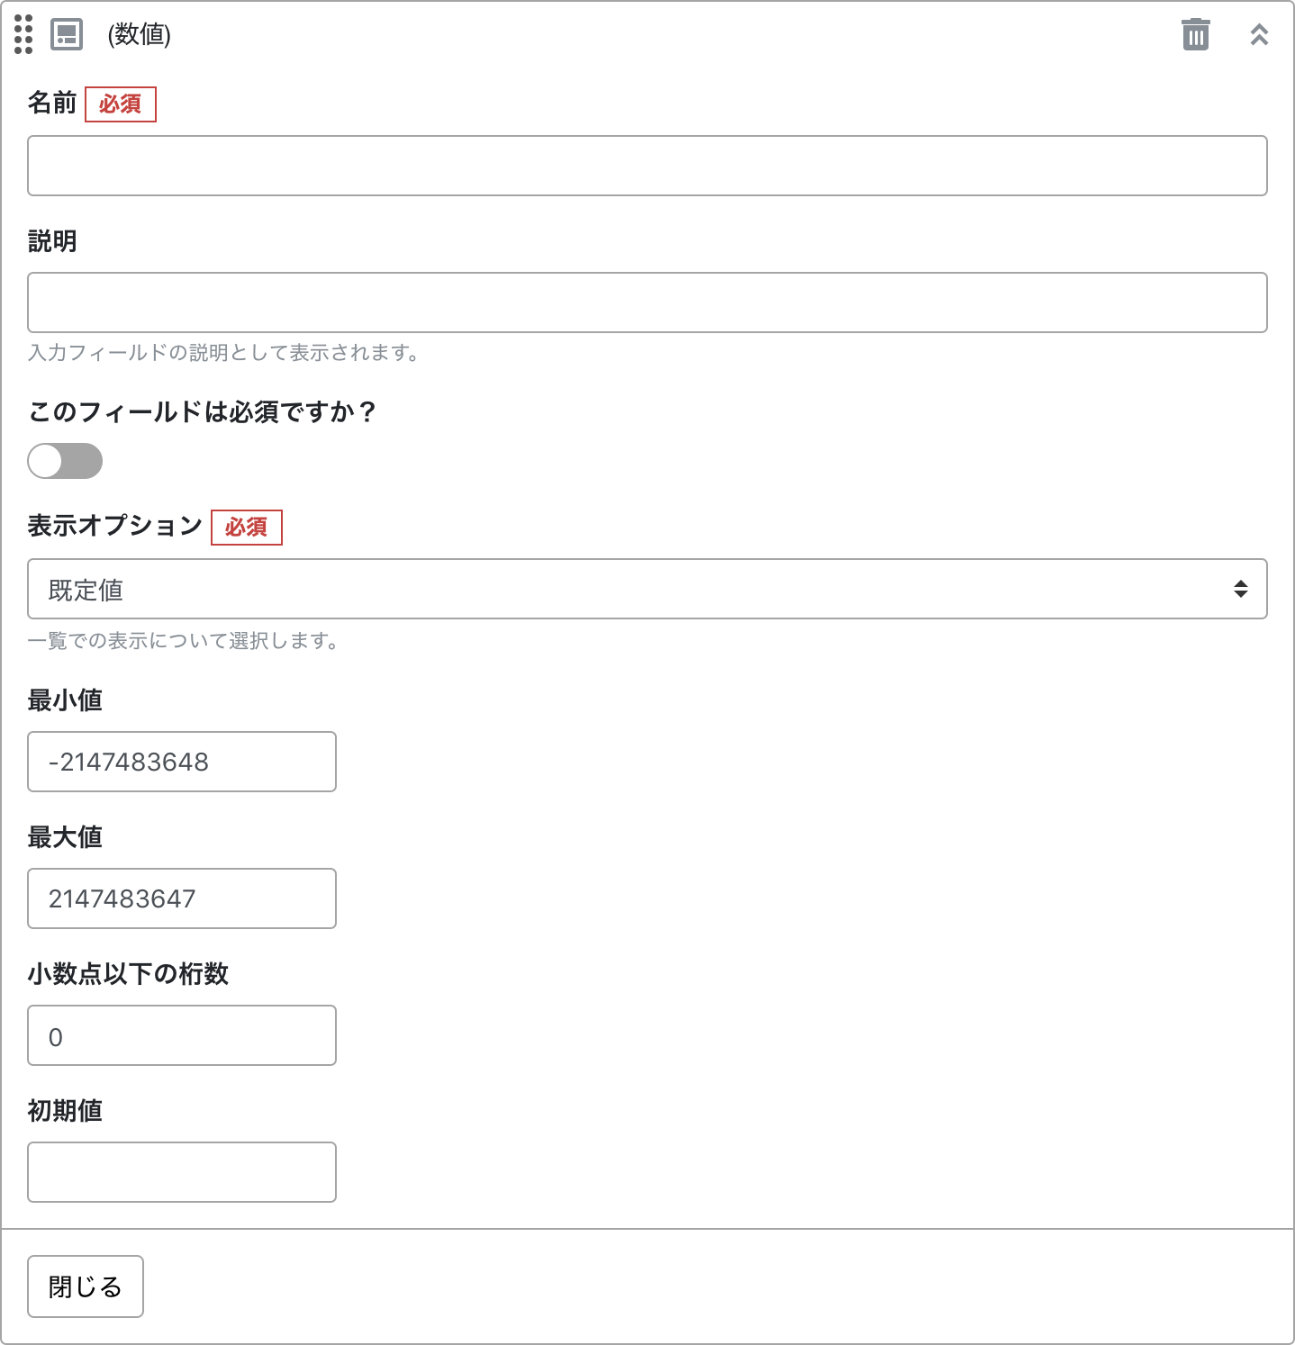Image resolution: width=1295 pixels, height=1345 pixels.
Task: Click the (数値) header title
Action: [139, 34]
